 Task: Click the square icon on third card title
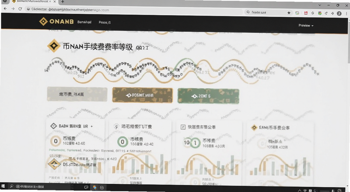point(183,127)
